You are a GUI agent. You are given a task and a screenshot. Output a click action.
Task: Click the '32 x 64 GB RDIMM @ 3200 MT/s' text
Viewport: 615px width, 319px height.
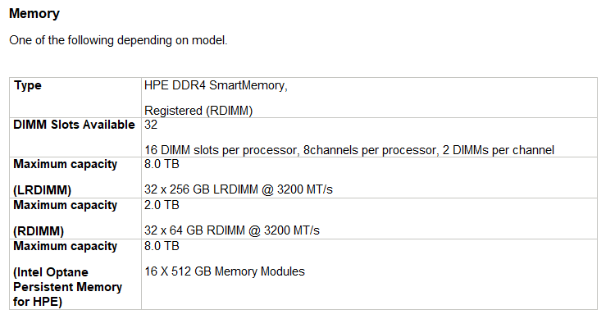point(232,230)
